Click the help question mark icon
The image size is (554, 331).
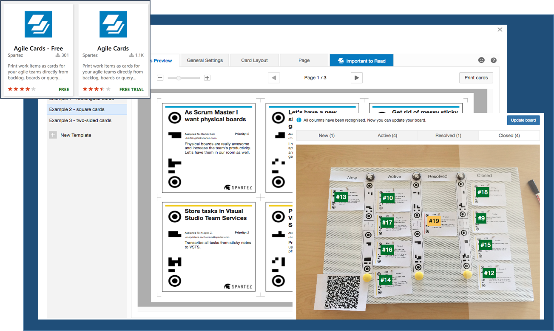coord(494,60)
